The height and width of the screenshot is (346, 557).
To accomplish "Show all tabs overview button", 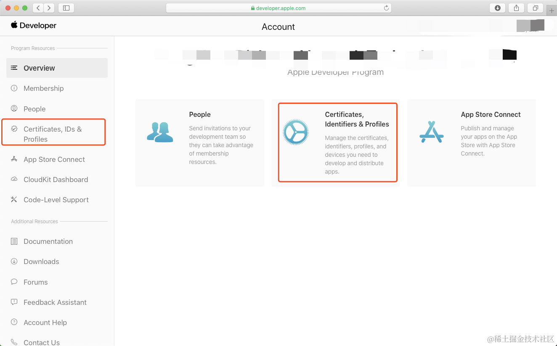I will pyautogui.click(x=535, y=8).
